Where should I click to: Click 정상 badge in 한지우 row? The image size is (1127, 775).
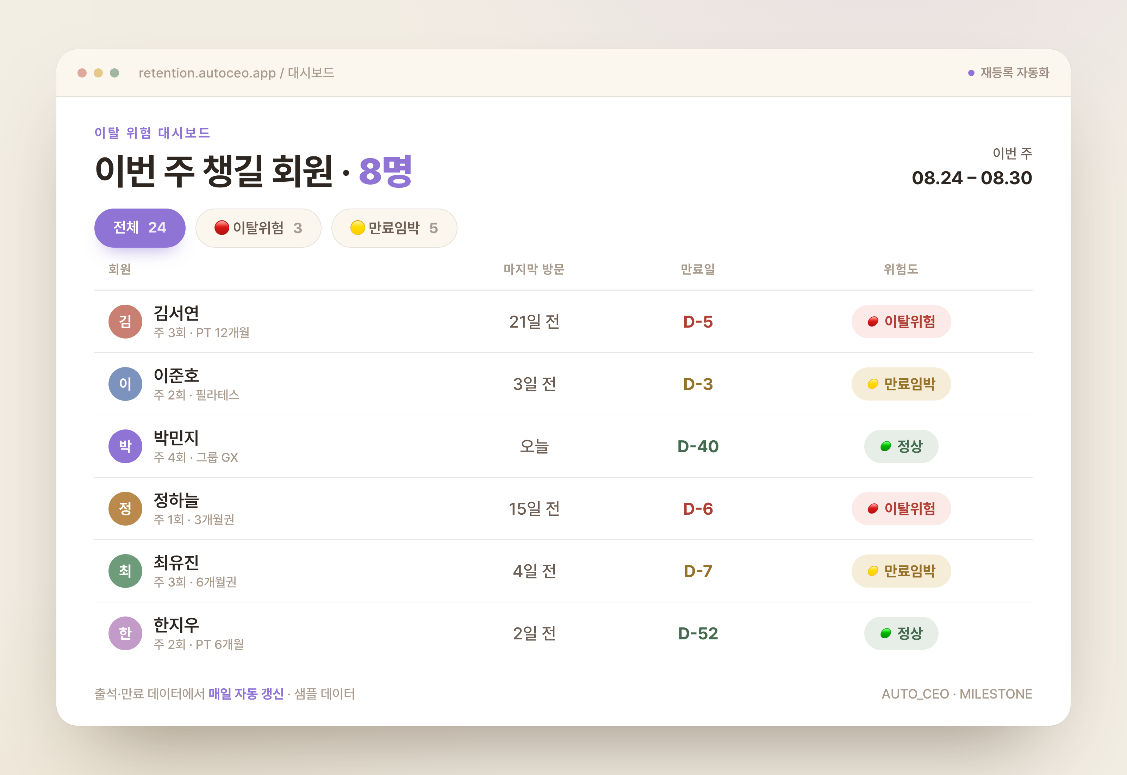point(901,633)
